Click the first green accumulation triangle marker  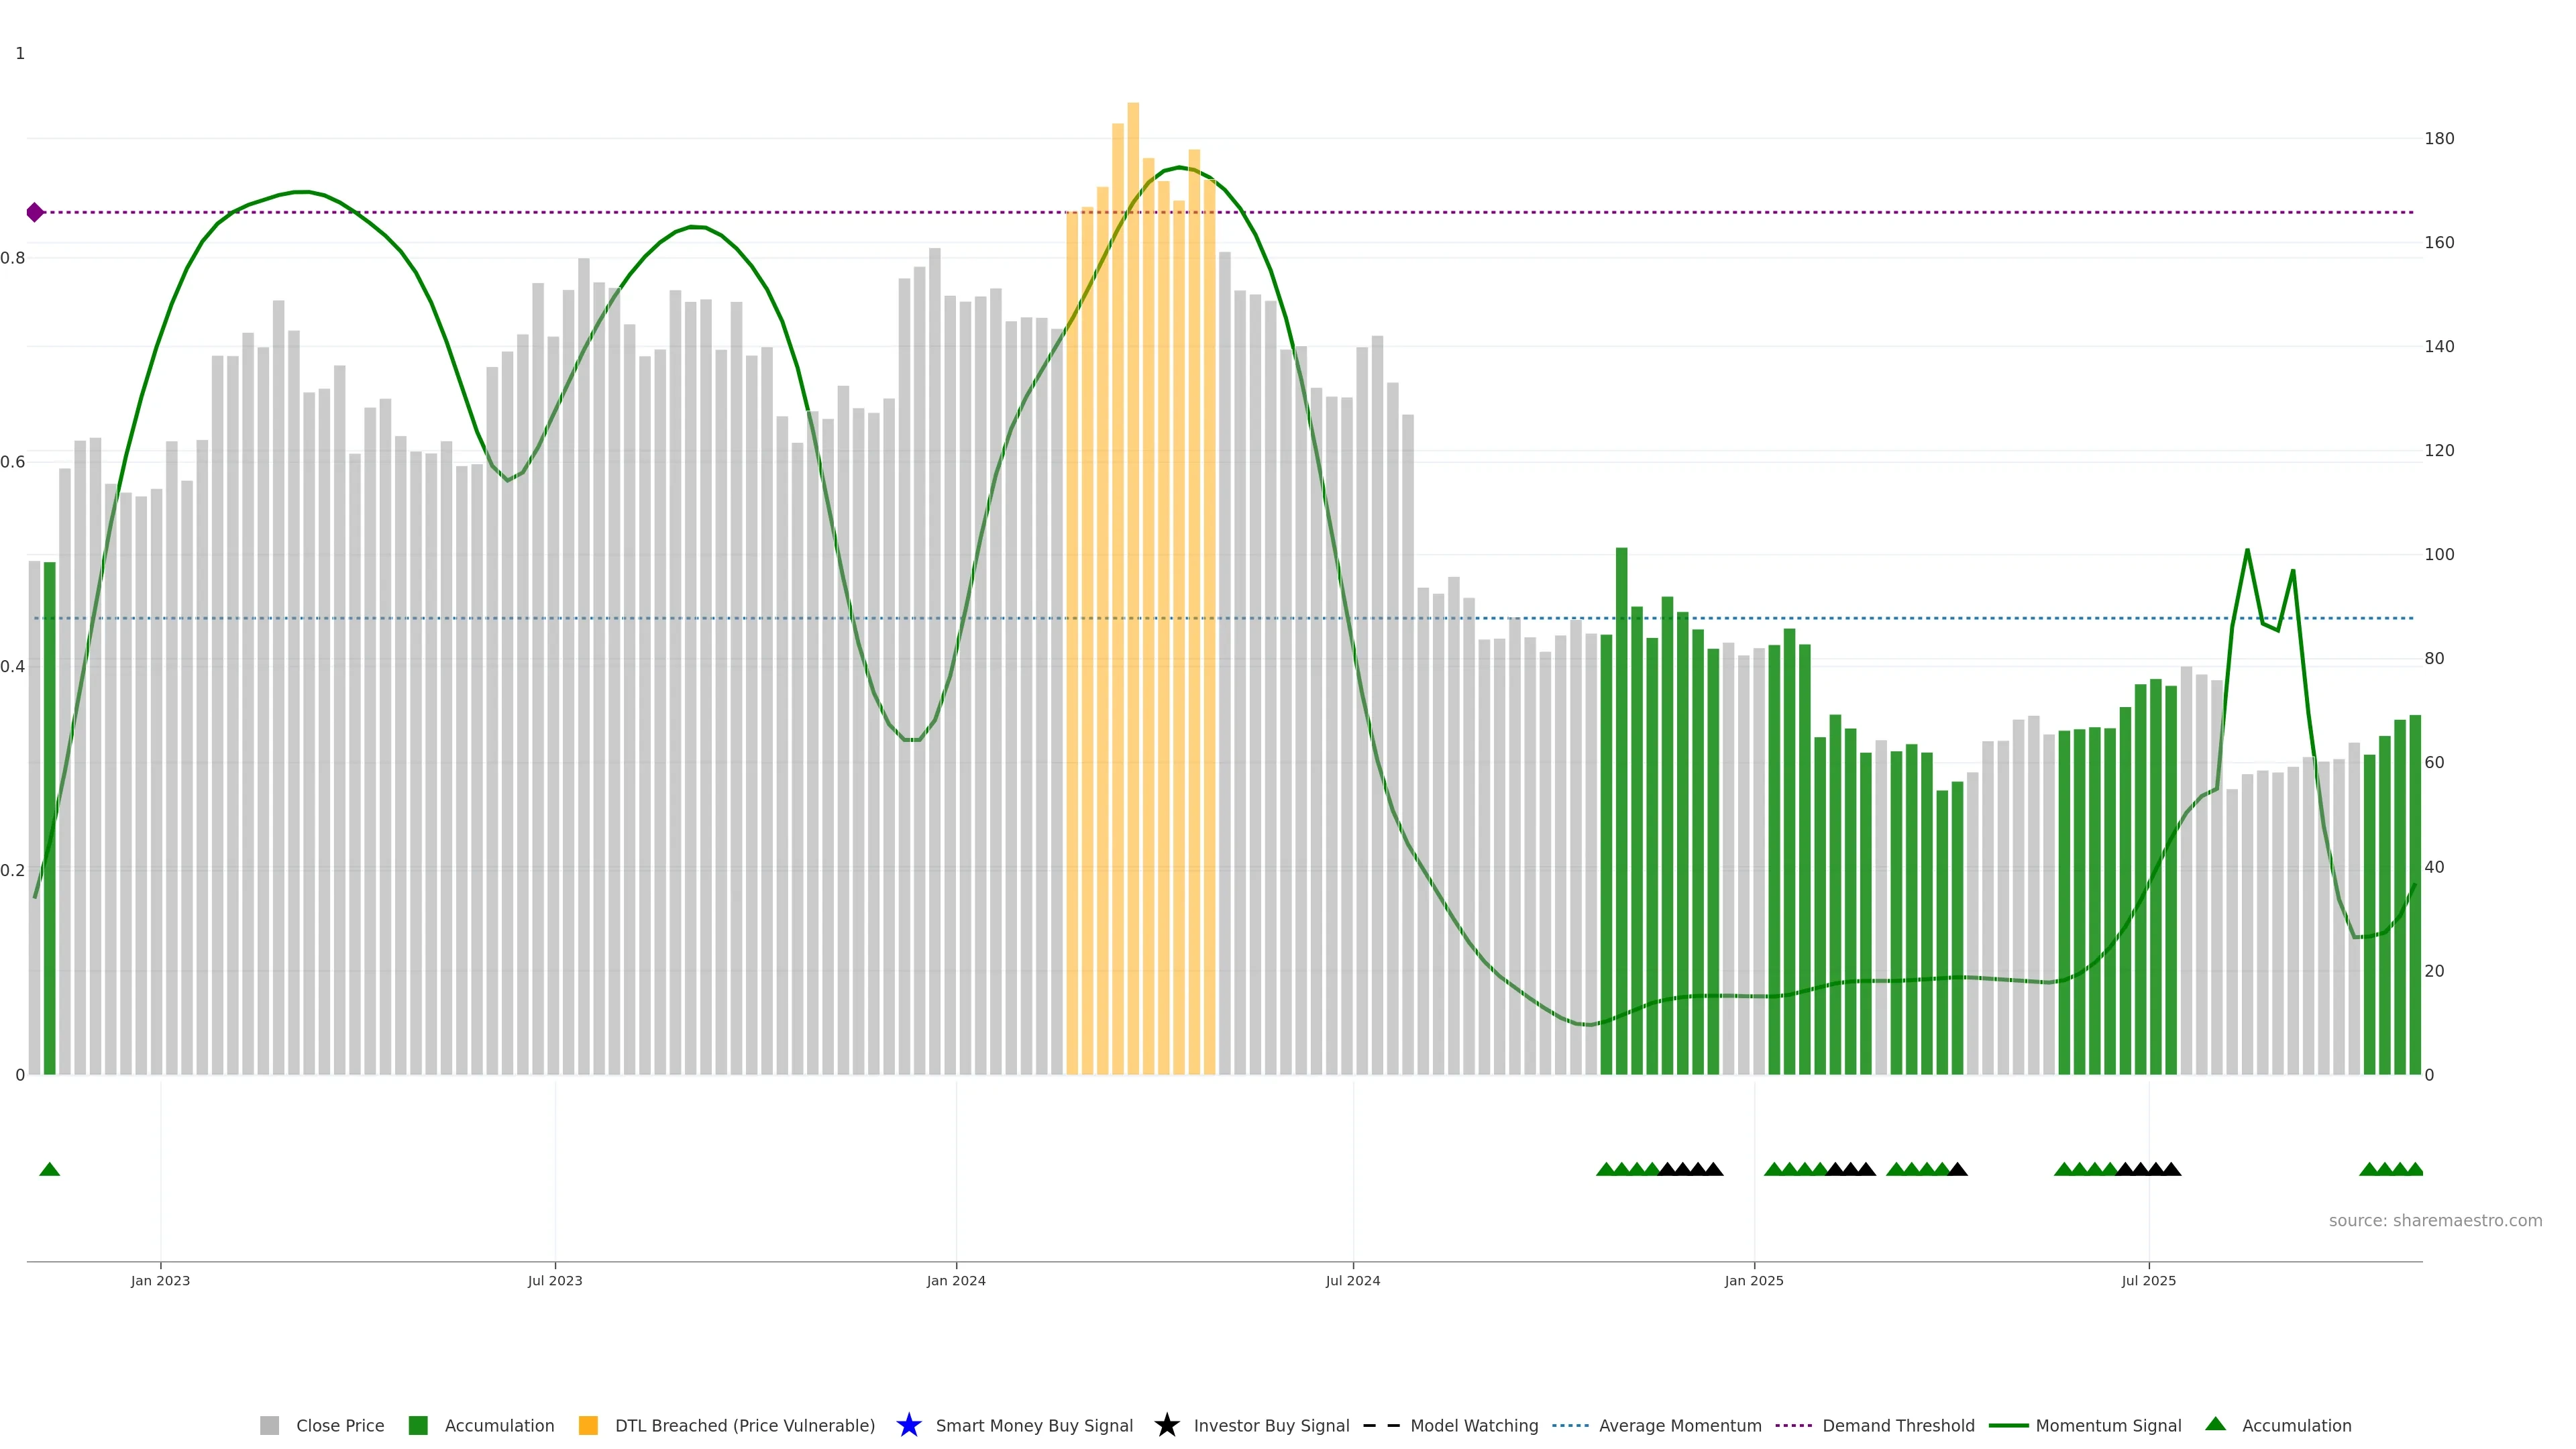point(49,1169)
